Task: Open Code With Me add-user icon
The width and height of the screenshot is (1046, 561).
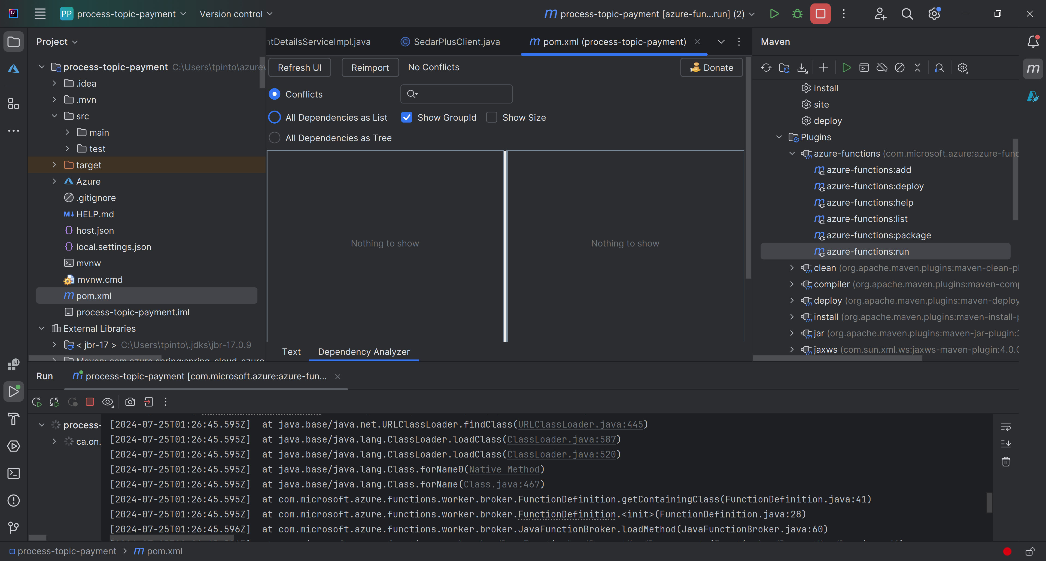Action: click(880, 14)
